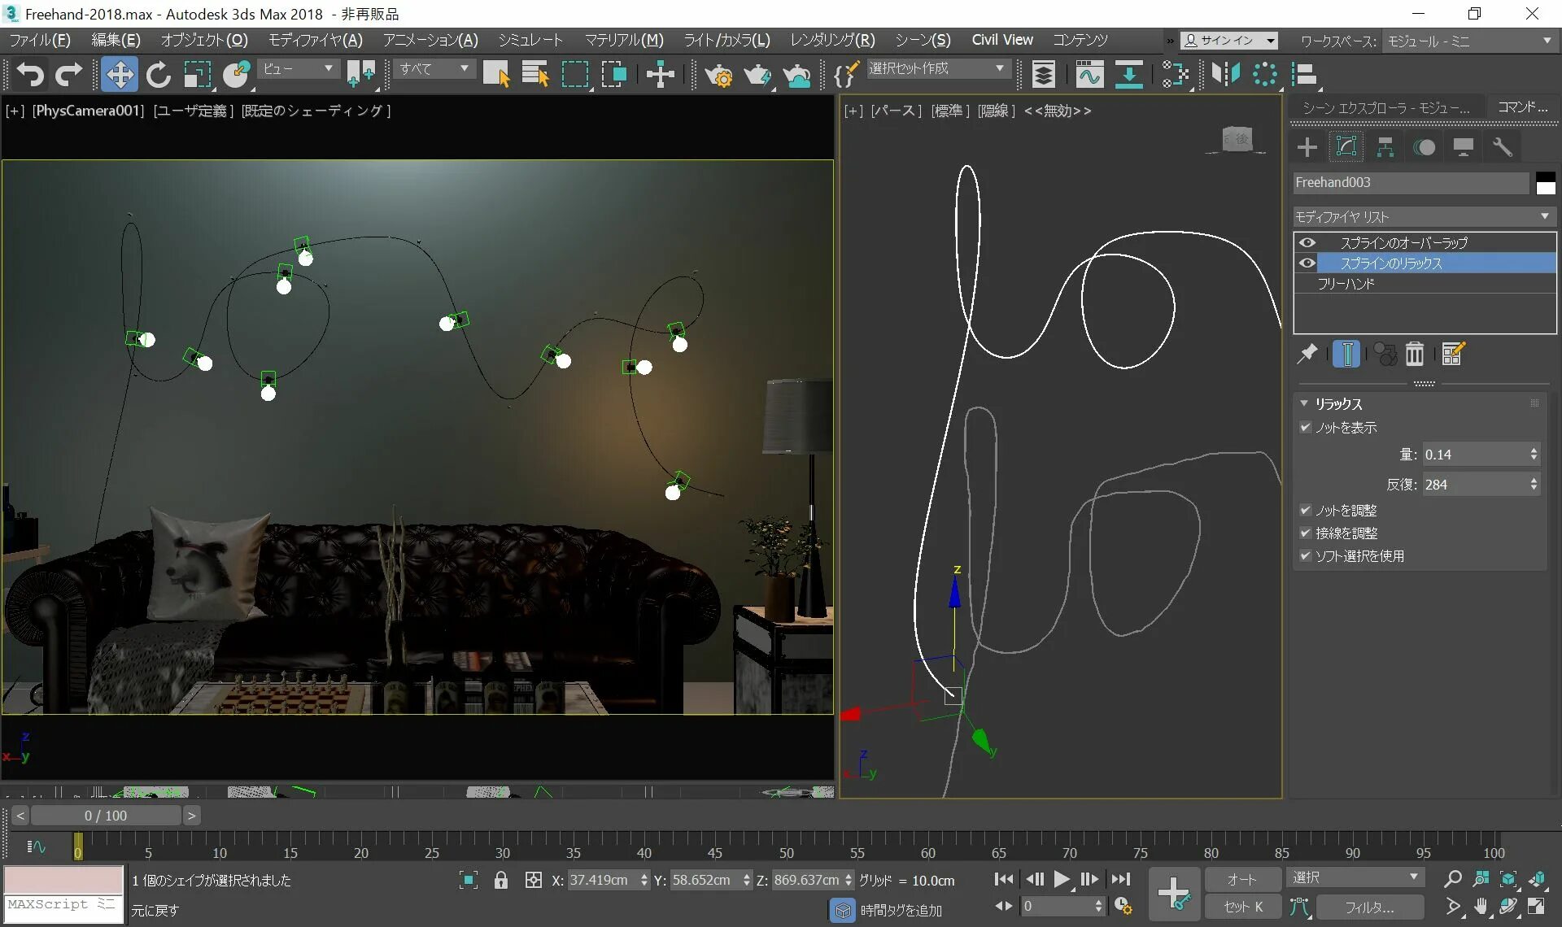Screen dimensions: 1562x927
Task: Open Curve Editor icon
Action: (x=1089, y=75)
